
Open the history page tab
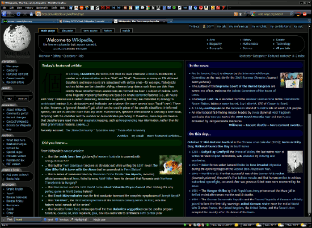click(x=108, y=31)
